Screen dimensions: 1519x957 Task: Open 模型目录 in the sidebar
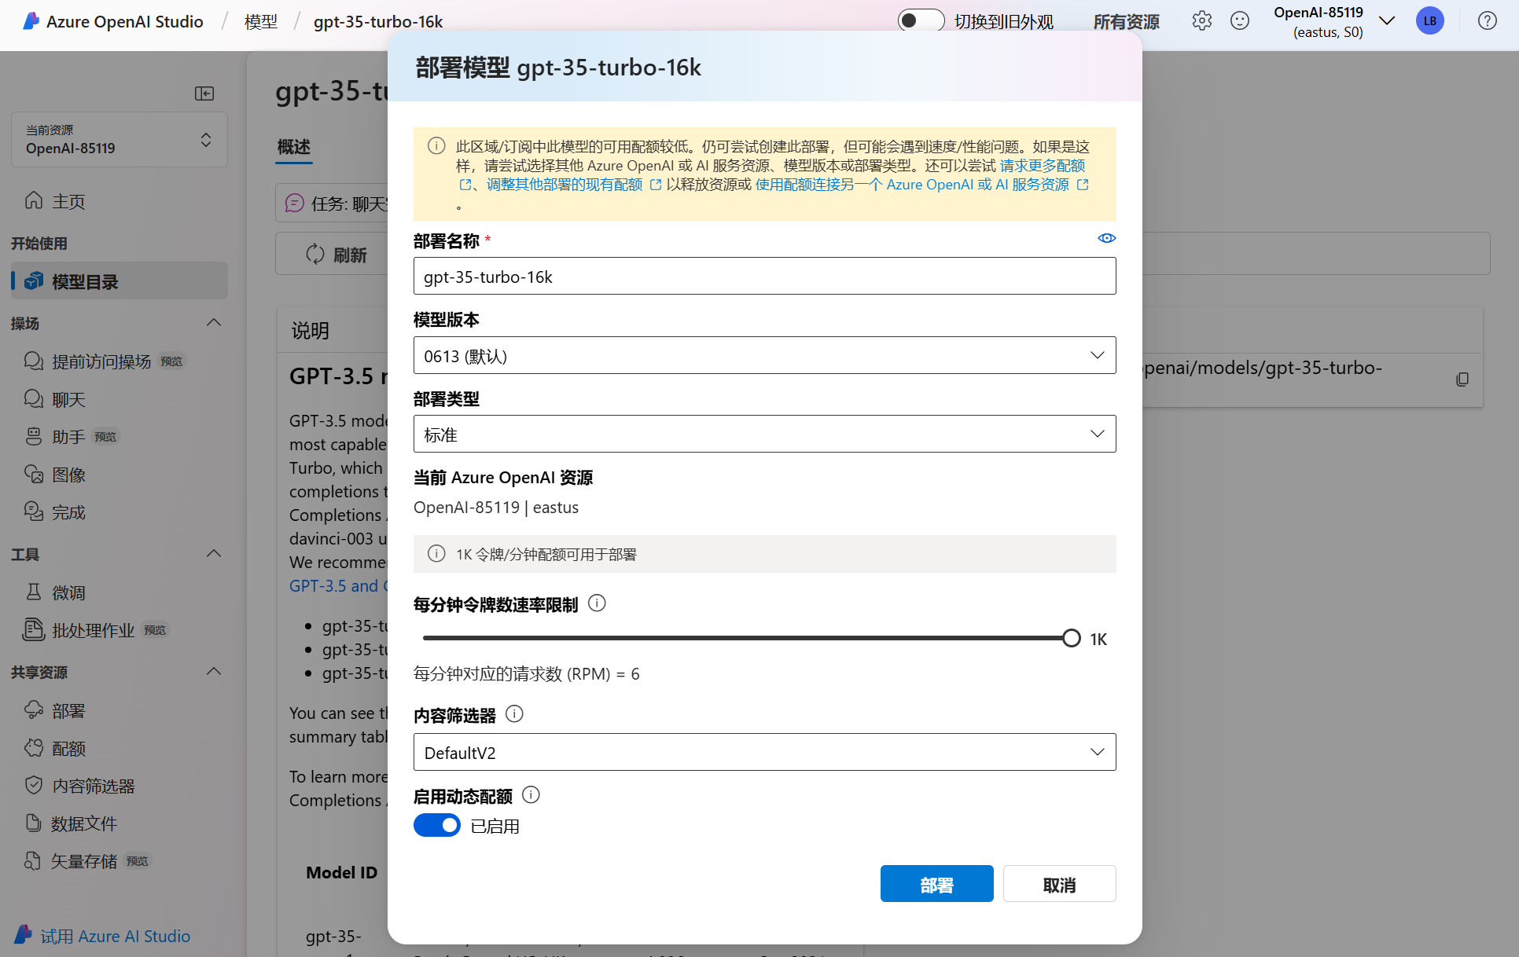120,281
